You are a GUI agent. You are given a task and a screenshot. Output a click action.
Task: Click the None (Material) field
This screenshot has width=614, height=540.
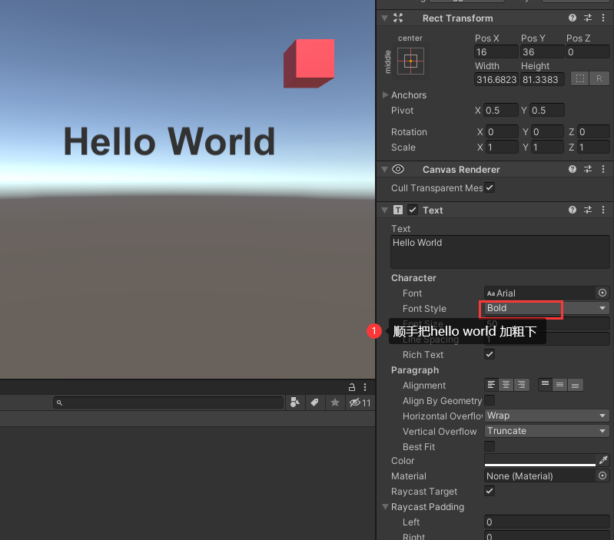click(x=540, y=475)
